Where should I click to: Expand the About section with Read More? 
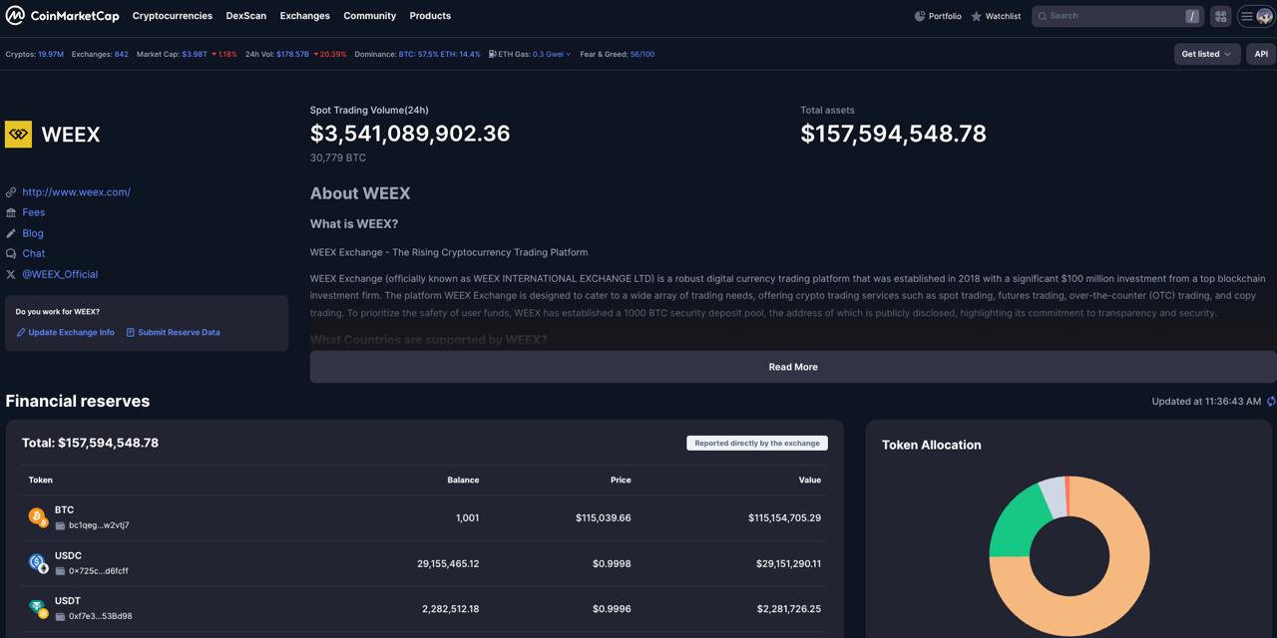pyautogui.click(x=793, y=367)
